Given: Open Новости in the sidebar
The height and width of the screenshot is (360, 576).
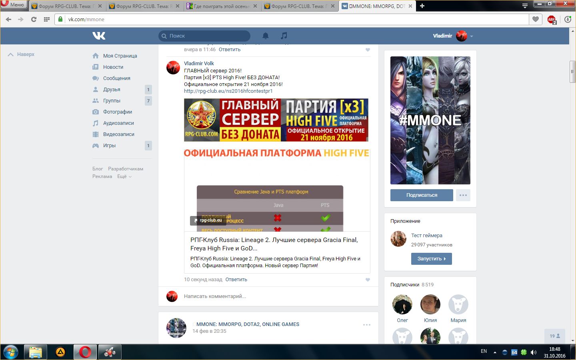Looking at the screenshot, I should (113, 67).
